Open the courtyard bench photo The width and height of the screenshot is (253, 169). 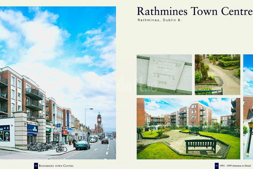point(188,129)
